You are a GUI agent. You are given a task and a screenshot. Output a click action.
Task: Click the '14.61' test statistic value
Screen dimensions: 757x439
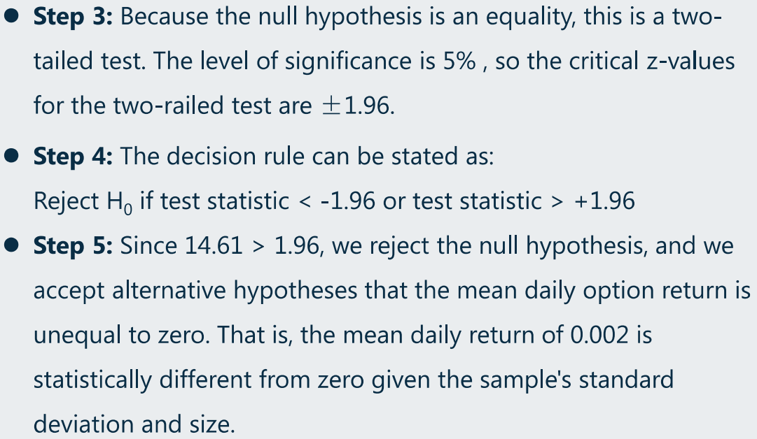214,246
